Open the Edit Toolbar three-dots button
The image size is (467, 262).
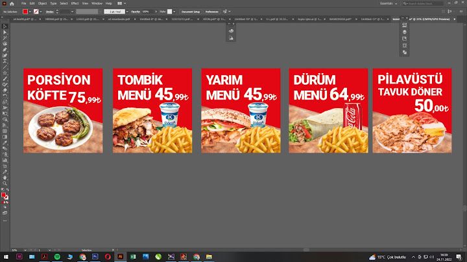(x=5, y=221)
